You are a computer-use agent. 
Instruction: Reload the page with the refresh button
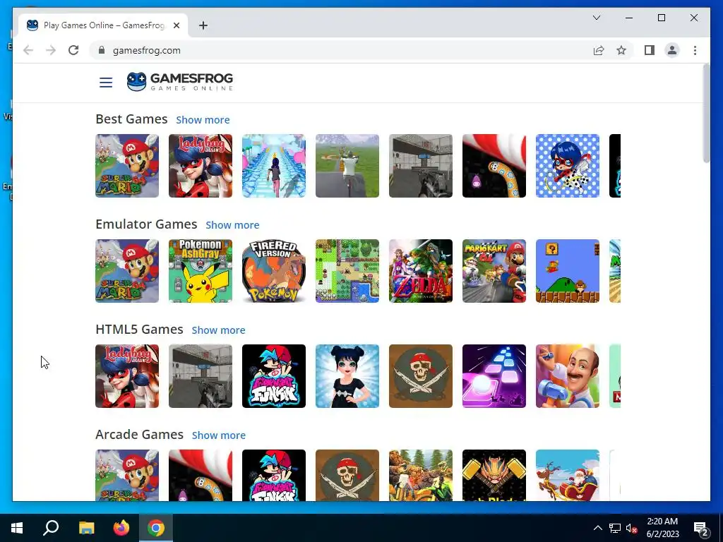[73, 50]
